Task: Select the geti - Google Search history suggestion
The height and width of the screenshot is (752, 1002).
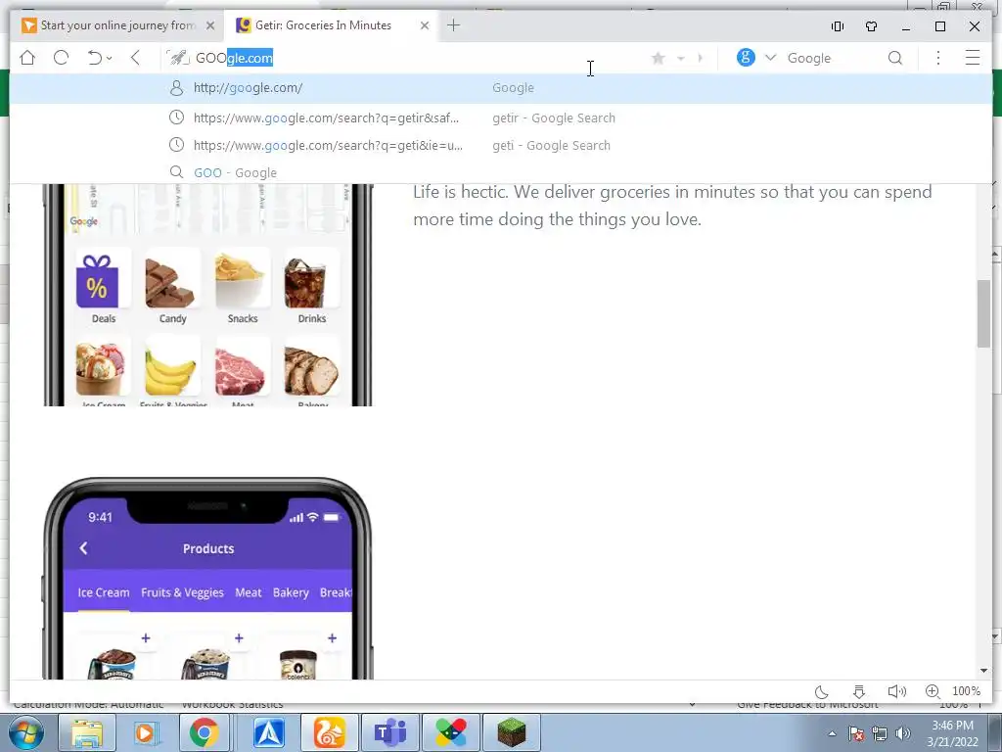Action: (500, 145)
